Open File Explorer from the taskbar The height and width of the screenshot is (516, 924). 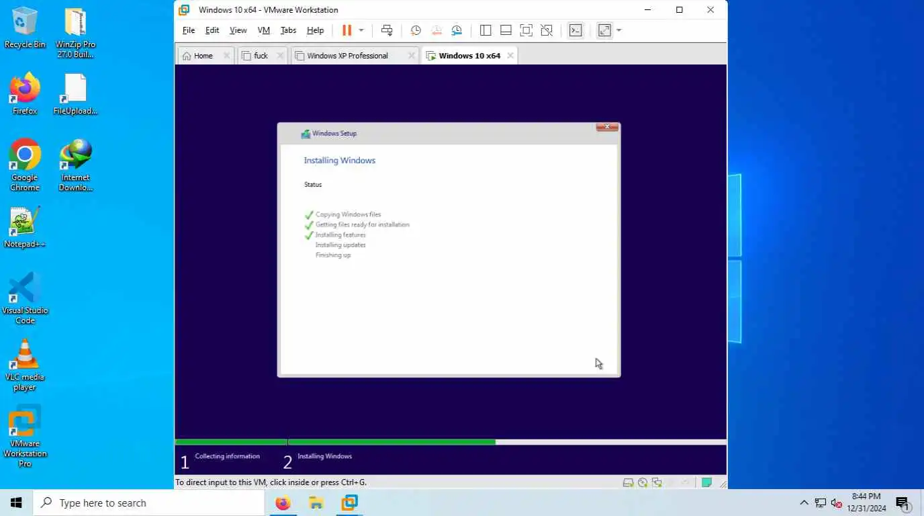point(316,503)
